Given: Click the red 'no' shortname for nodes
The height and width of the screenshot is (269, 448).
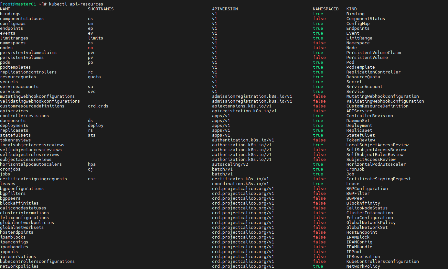Looking at the screenshot, I should (x=90, y=48).
